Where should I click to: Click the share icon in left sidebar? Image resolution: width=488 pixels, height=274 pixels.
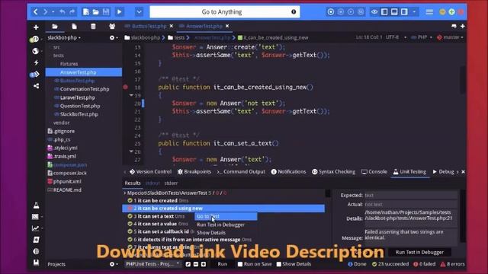pyautogui.click(x=36, y=86)
